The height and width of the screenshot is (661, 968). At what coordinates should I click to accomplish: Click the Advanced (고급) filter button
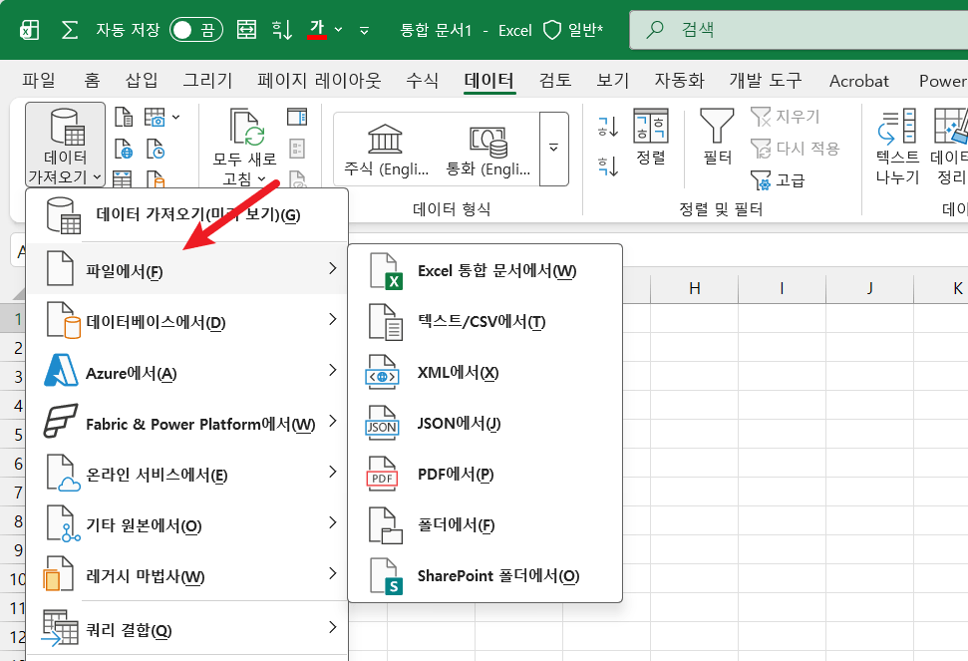coord(778,180)
